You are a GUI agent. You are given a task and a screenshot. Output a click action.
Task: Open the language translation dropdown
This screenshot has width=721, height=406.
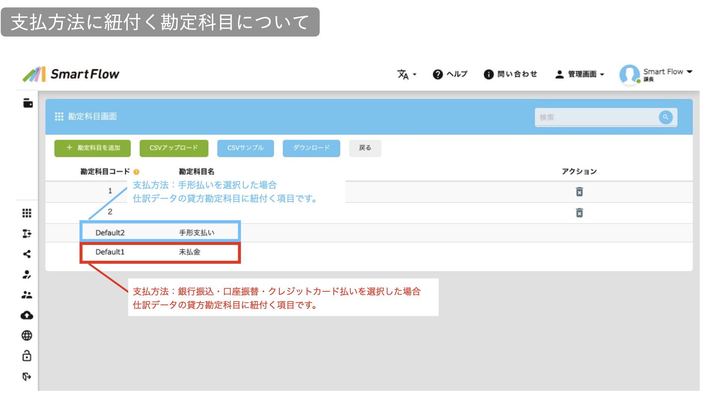click(x=407, y=74)
